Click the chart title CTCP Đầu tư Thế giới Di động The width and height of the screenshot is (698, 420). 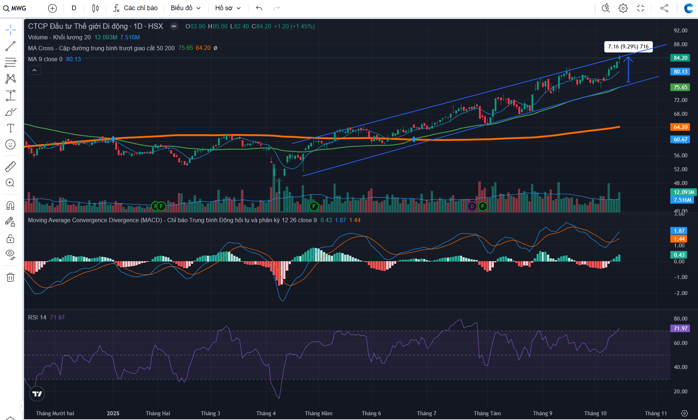click(x=78, y=26)
